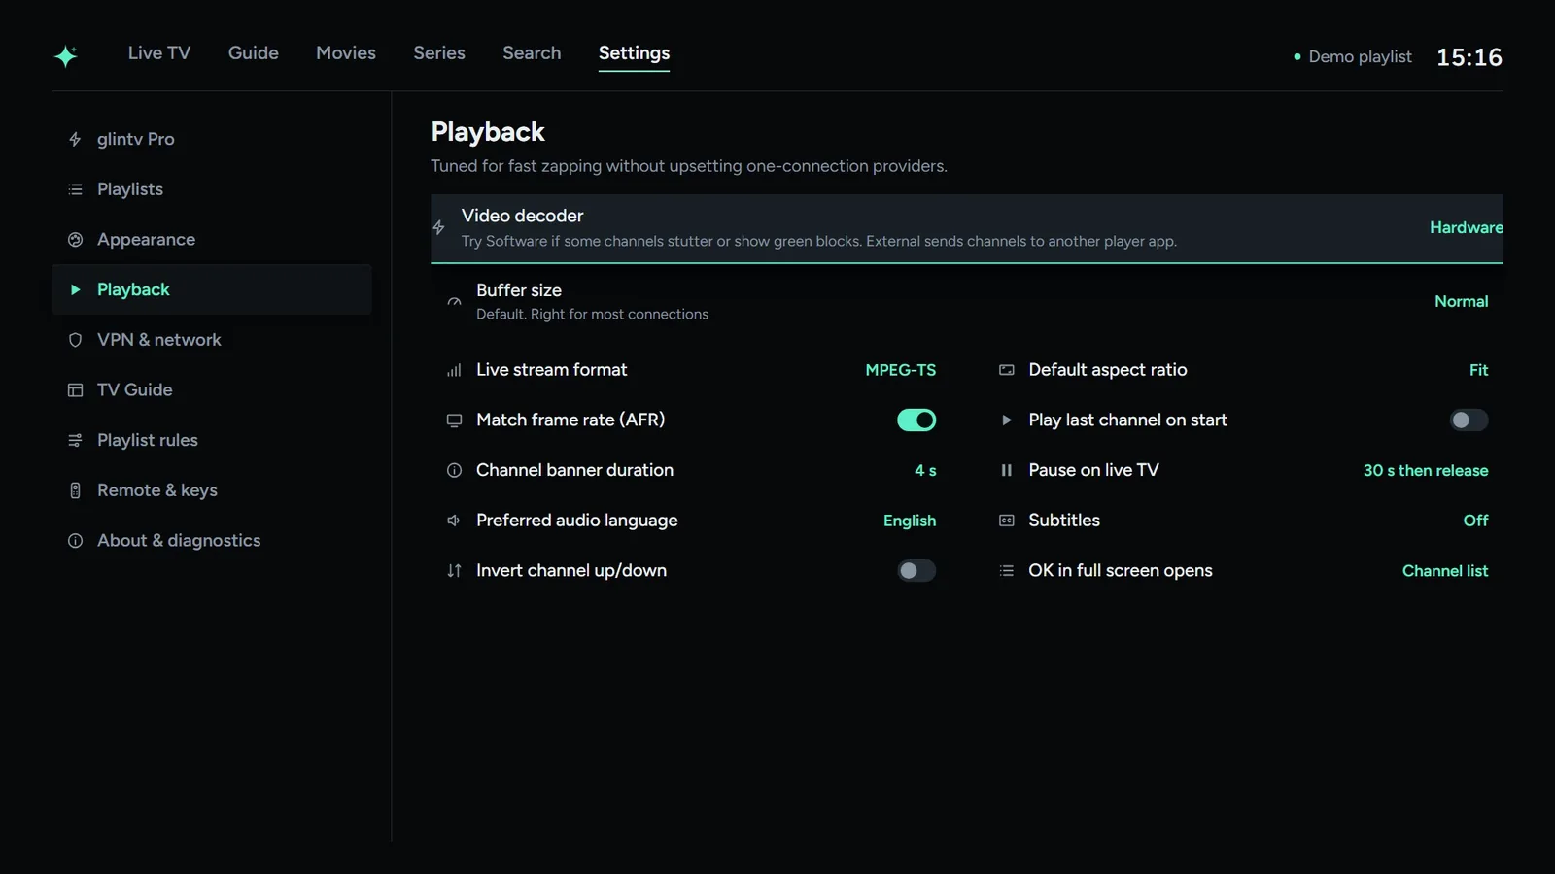Go to the Movies tab
This screenshot has width=1555, height=874.
click(x=346, y=53)
